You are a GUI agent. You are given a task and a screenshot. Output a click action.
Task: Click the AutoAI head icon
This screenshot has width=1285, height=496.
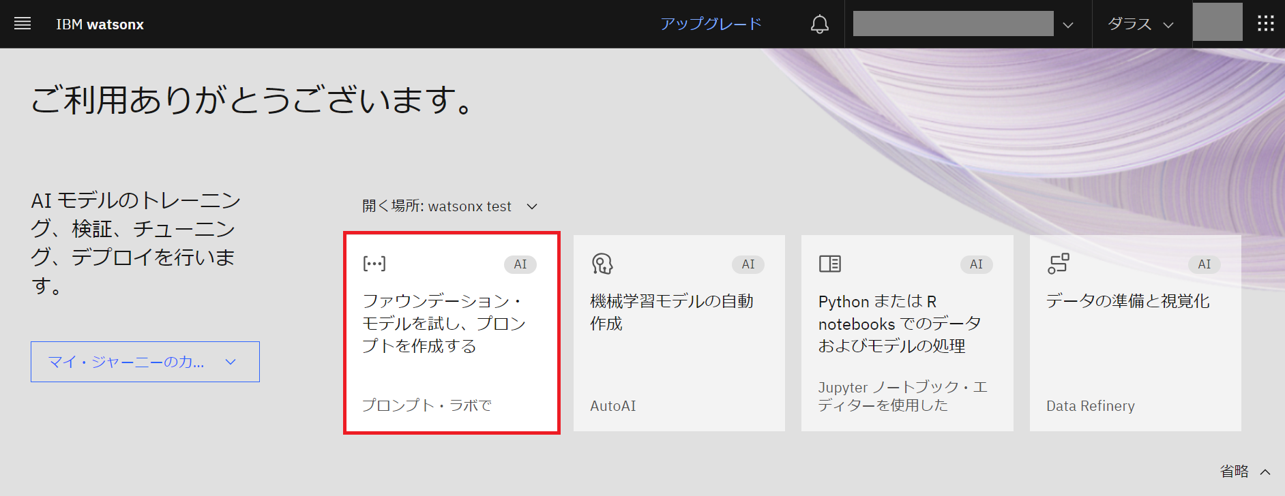click(602, 264)
